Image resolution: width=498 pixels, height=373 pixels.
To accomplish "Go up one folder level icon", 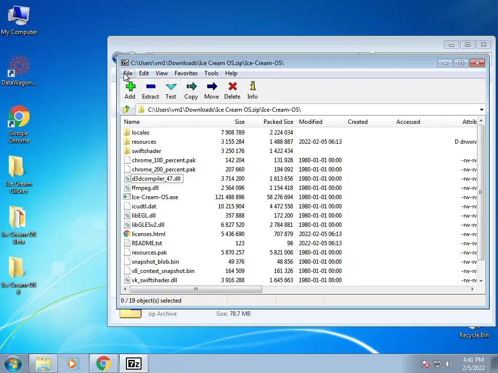I will [x=126, y=109].
